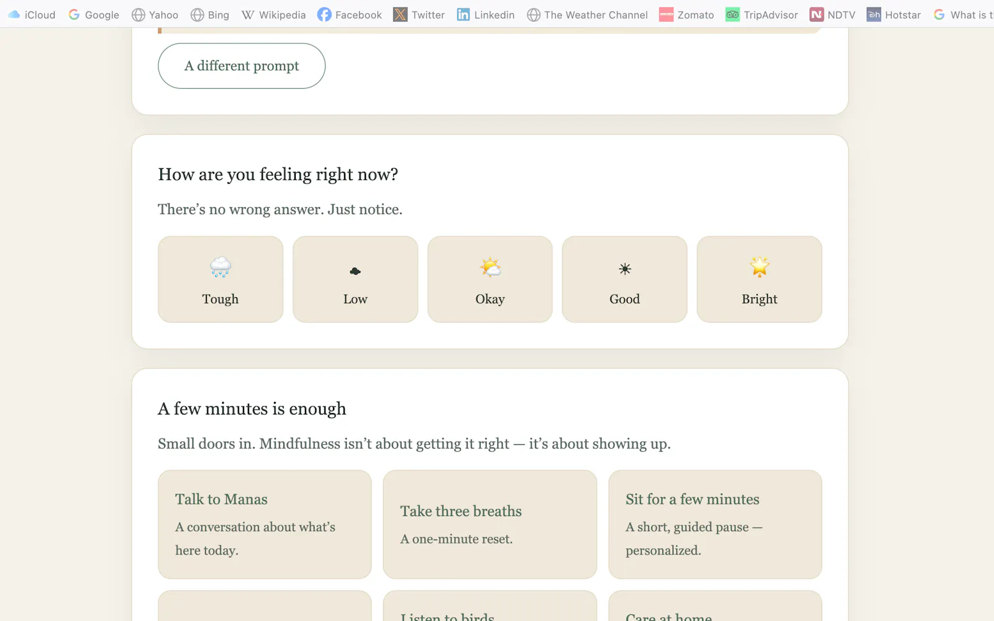
Task: Click 'A short, guided pause — personalized.' text
Action: tap(694, 538)
